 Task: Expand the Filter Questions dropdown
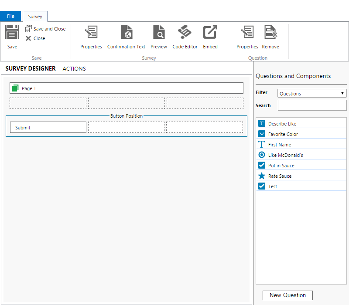click(312, 93)
